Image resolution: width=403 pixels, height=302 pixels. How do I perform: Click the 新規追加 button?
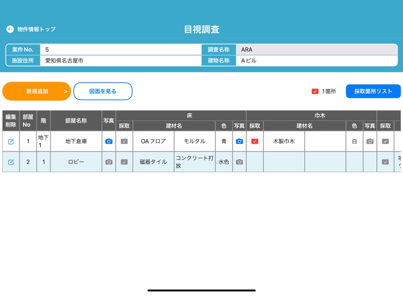coord(37,91)
